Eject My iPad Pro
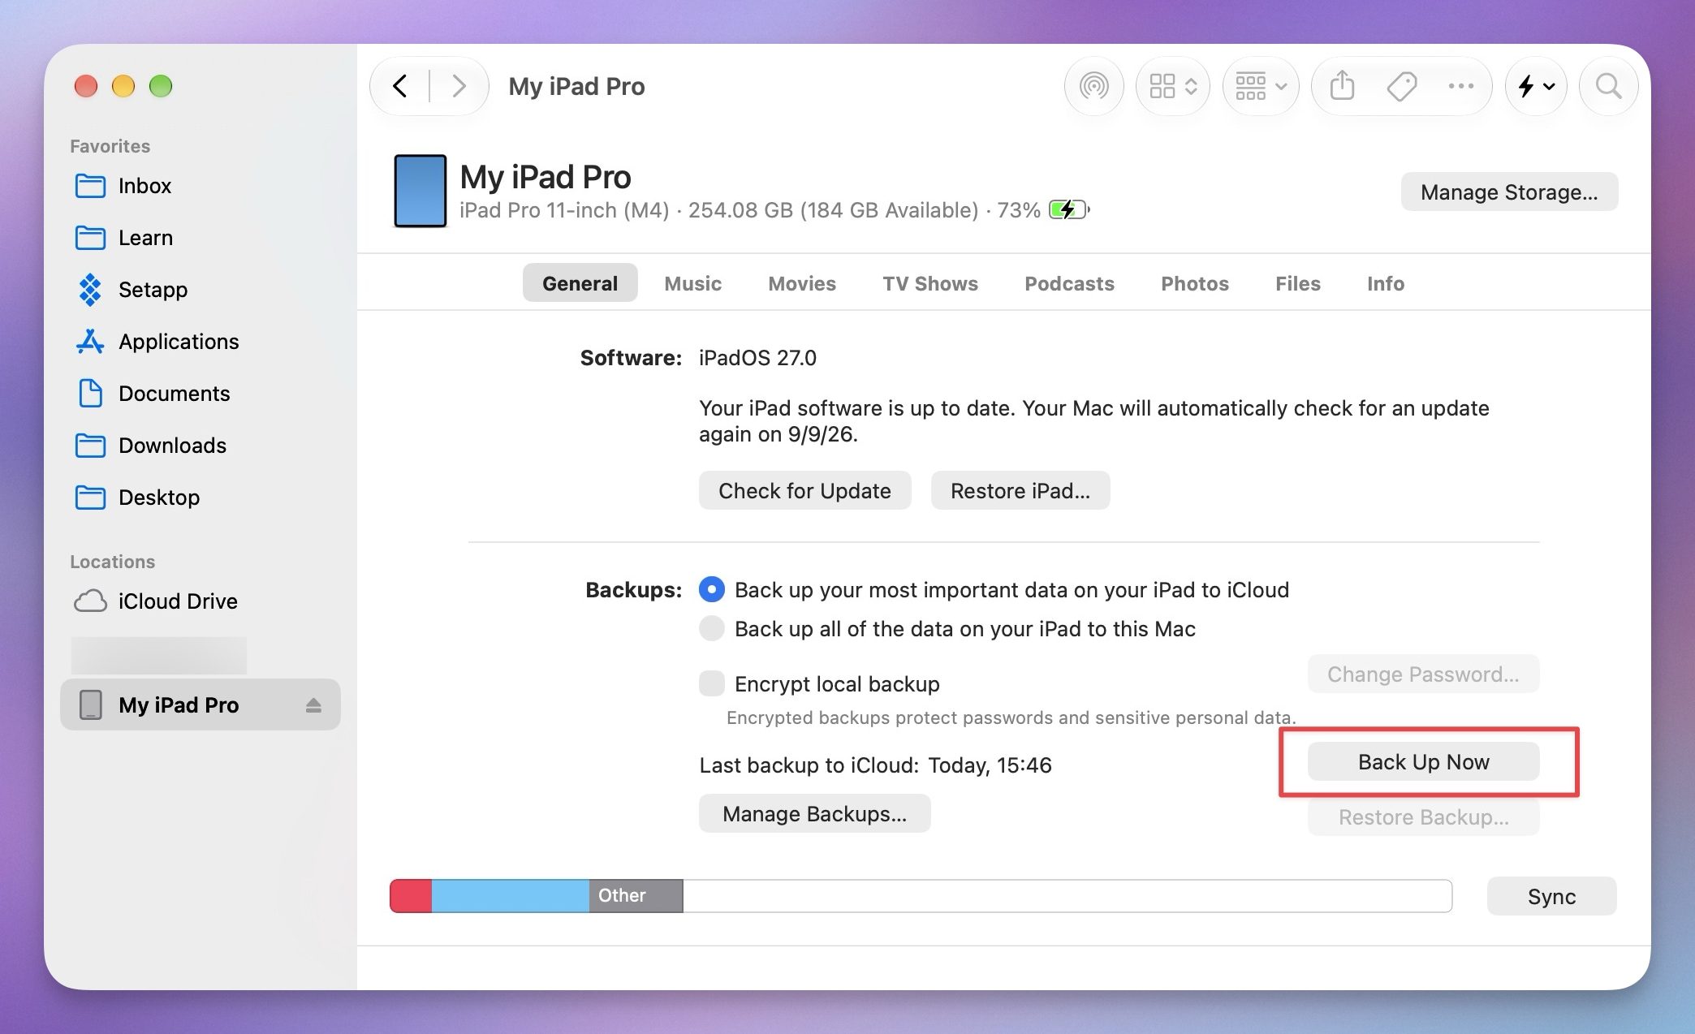 coord(313,705)
